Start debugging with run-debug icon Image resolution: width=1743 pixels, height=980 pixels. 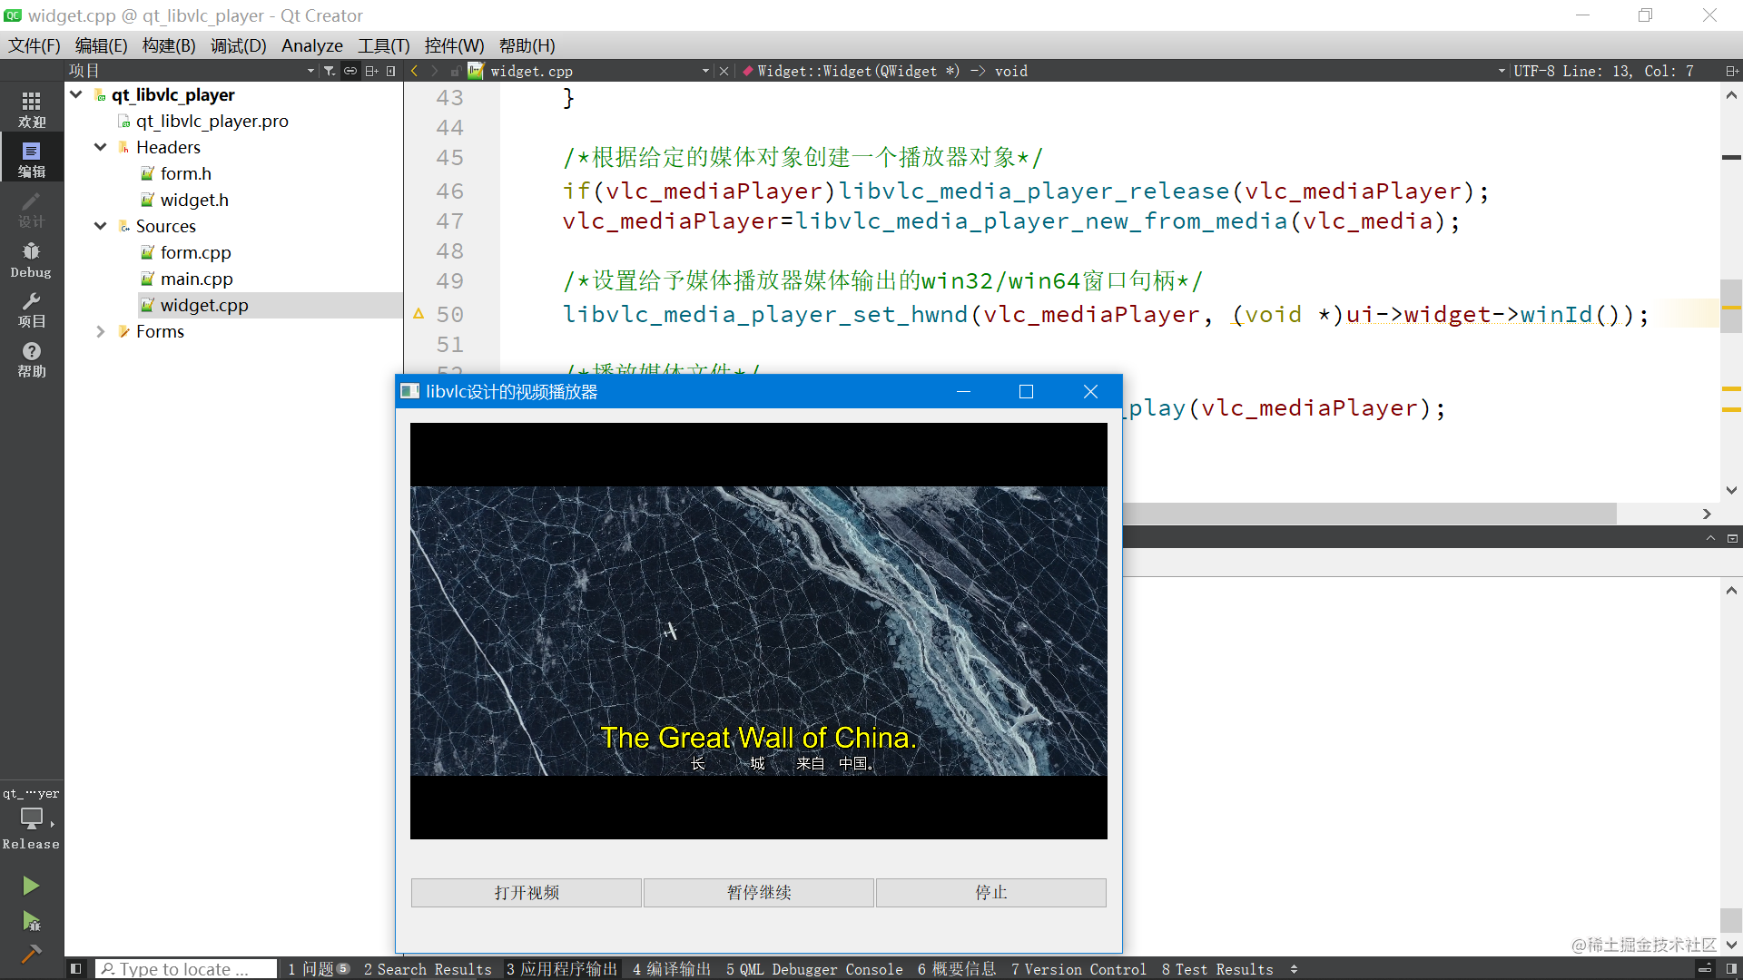31,922
